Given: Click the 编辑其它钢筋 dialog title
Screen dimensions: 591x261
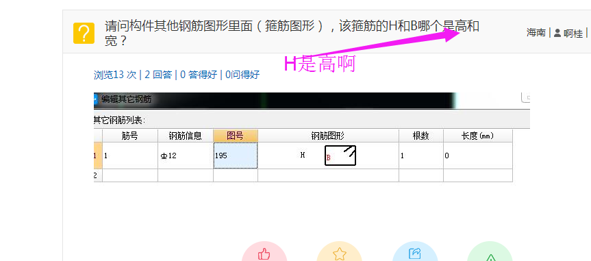Looking at the screenshot, I should (x=126, y=99).
